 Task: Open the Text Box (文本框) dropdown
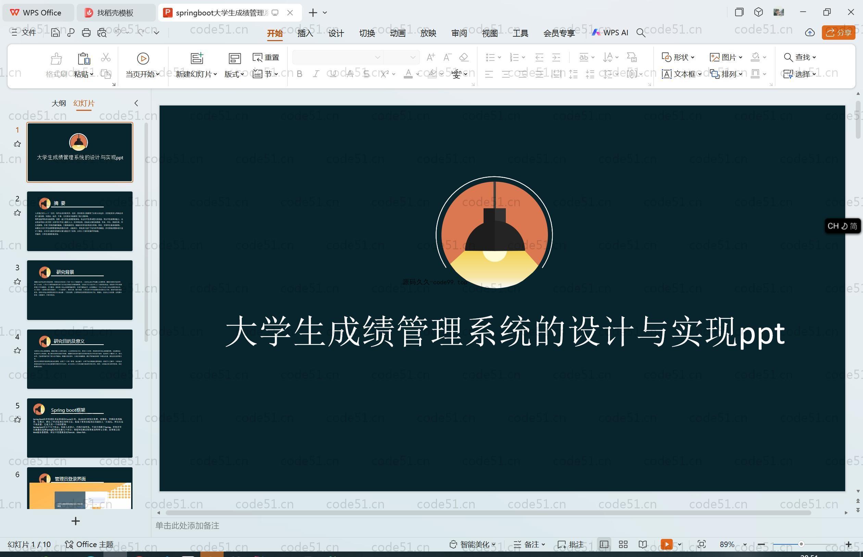[x=681, y=74]
